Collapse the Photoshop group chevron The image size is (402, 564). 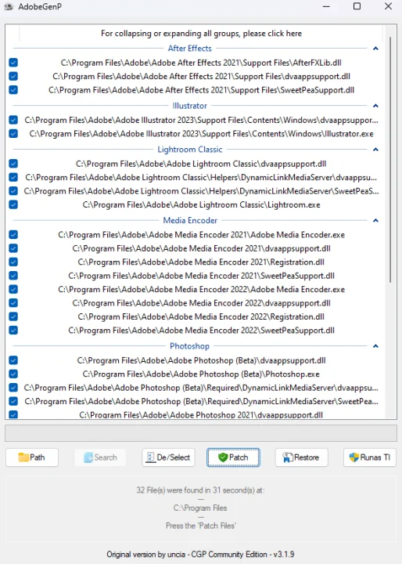click(375, 346)
